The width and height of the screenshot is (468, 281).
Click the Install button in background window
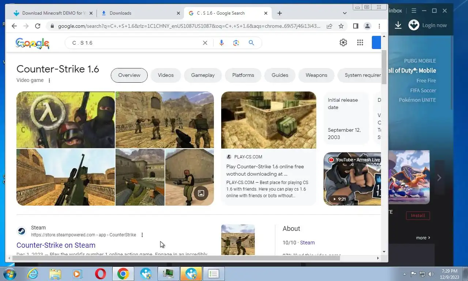(418, 216)
